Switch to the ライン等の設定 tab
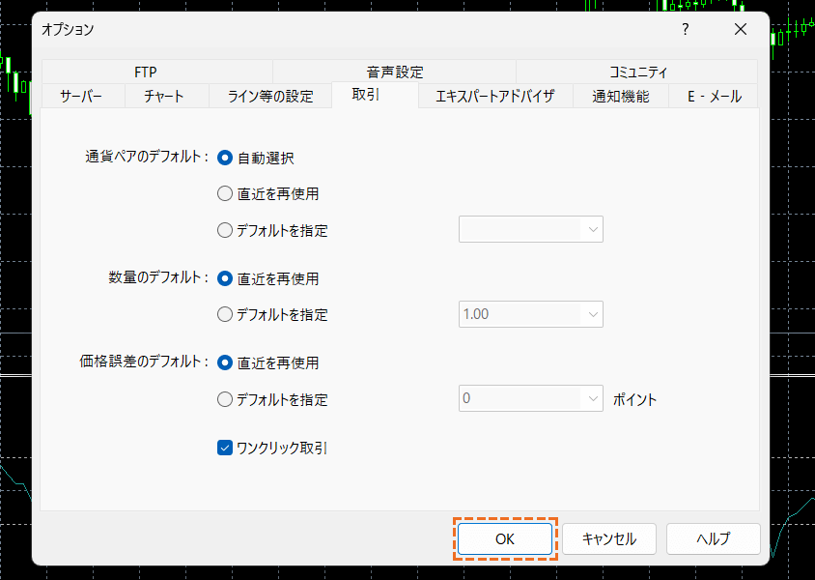The width and height of the screenshot is (815, 580). point(271,96)
